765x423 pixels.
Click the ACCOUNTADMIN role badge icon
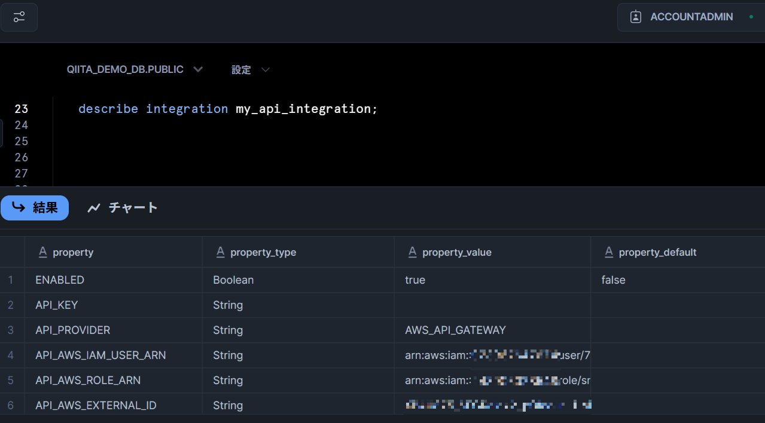[x=636, y=17]
